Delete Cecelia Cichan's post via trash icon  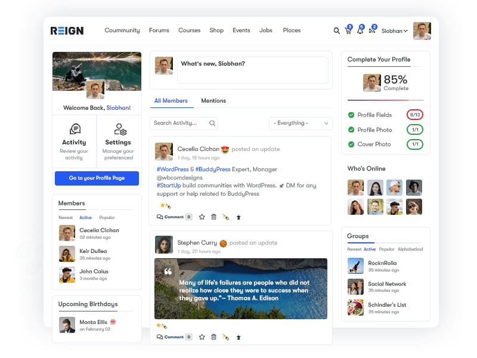pyautogui.click(x=213, y=217)
